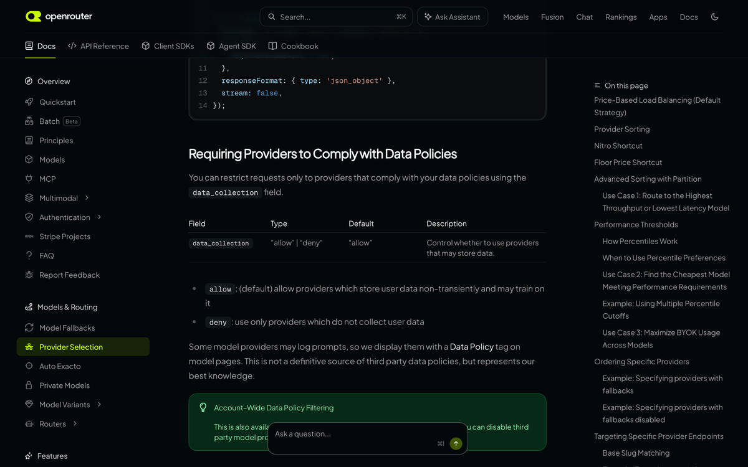Screen dimensions: 748x467
Task: Click the Authentication shield icon
Action: (x=29, y=217)
